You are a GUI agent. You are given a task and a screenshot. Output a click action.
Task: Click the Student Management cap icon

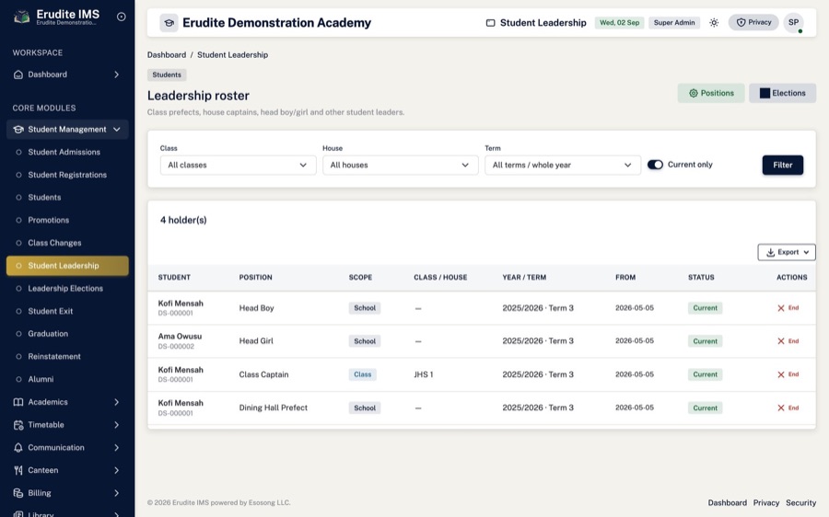click(x=18, y=130)
